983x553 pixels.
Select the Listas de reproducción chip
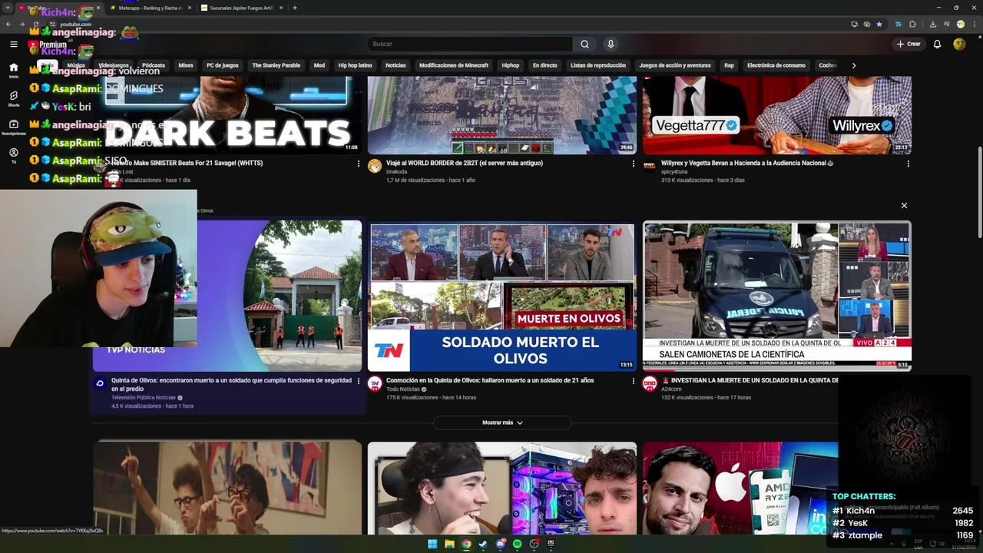pos(598,65)
